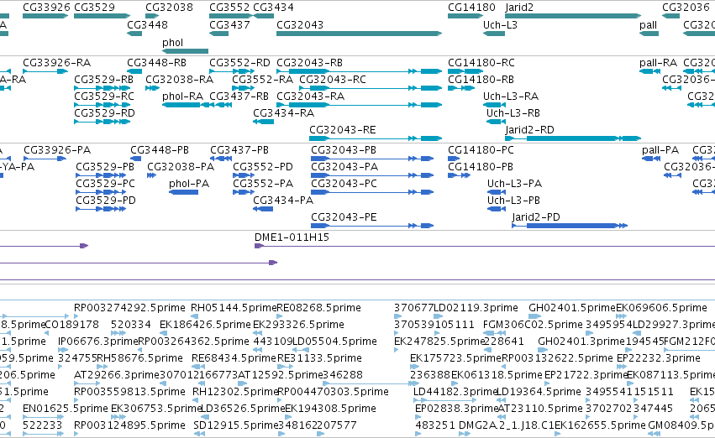Select the CG3529 gene in gene track
The width and height of the screenshot is (715, 438).
(x=103, y=16)
